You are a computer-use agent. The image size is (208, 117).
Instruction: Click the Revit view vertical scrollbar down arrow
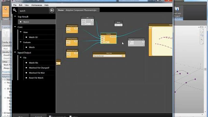[205, 112]
